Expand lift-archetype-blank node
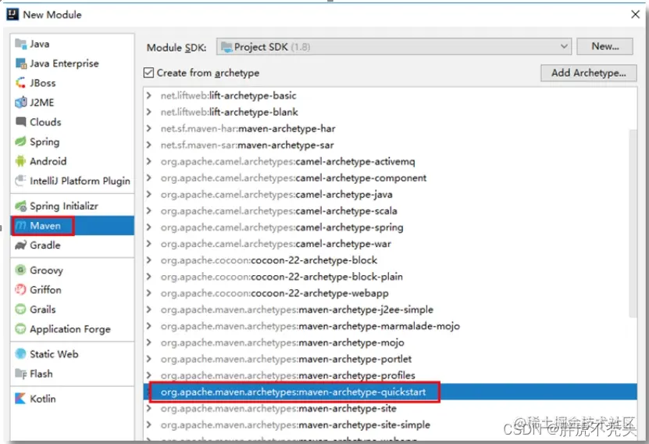Screen dimensions: 649x444 coord(149,113)
